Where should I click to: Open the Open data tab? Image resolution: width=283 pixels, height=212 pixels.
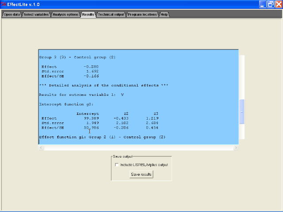click(x=11, y=15)
